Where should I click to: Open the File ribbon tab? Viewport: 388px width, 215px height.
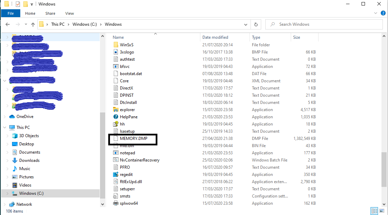11,13
